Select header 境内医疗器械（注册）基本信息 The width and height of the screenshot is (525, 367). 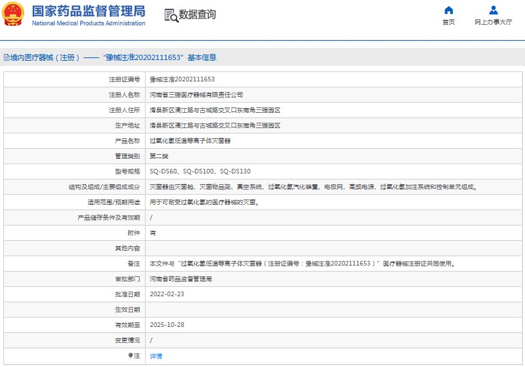pyautogui.click(x=113, y=57)
